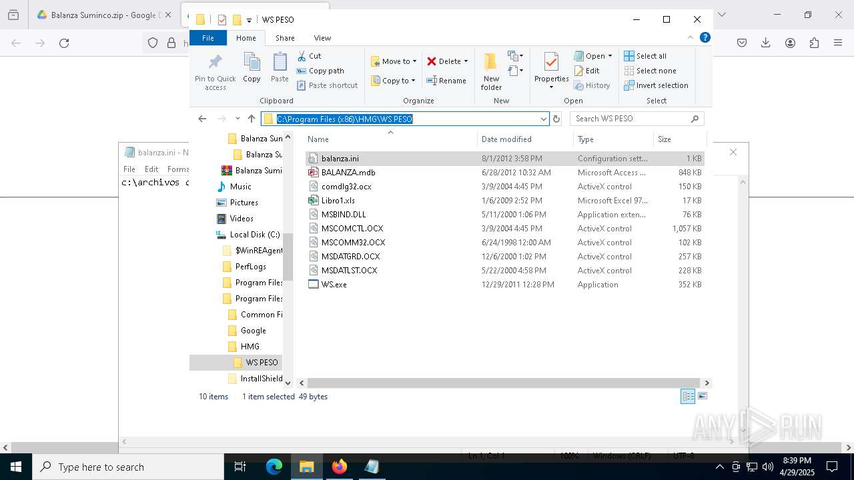Select WS.exe application

504,285
